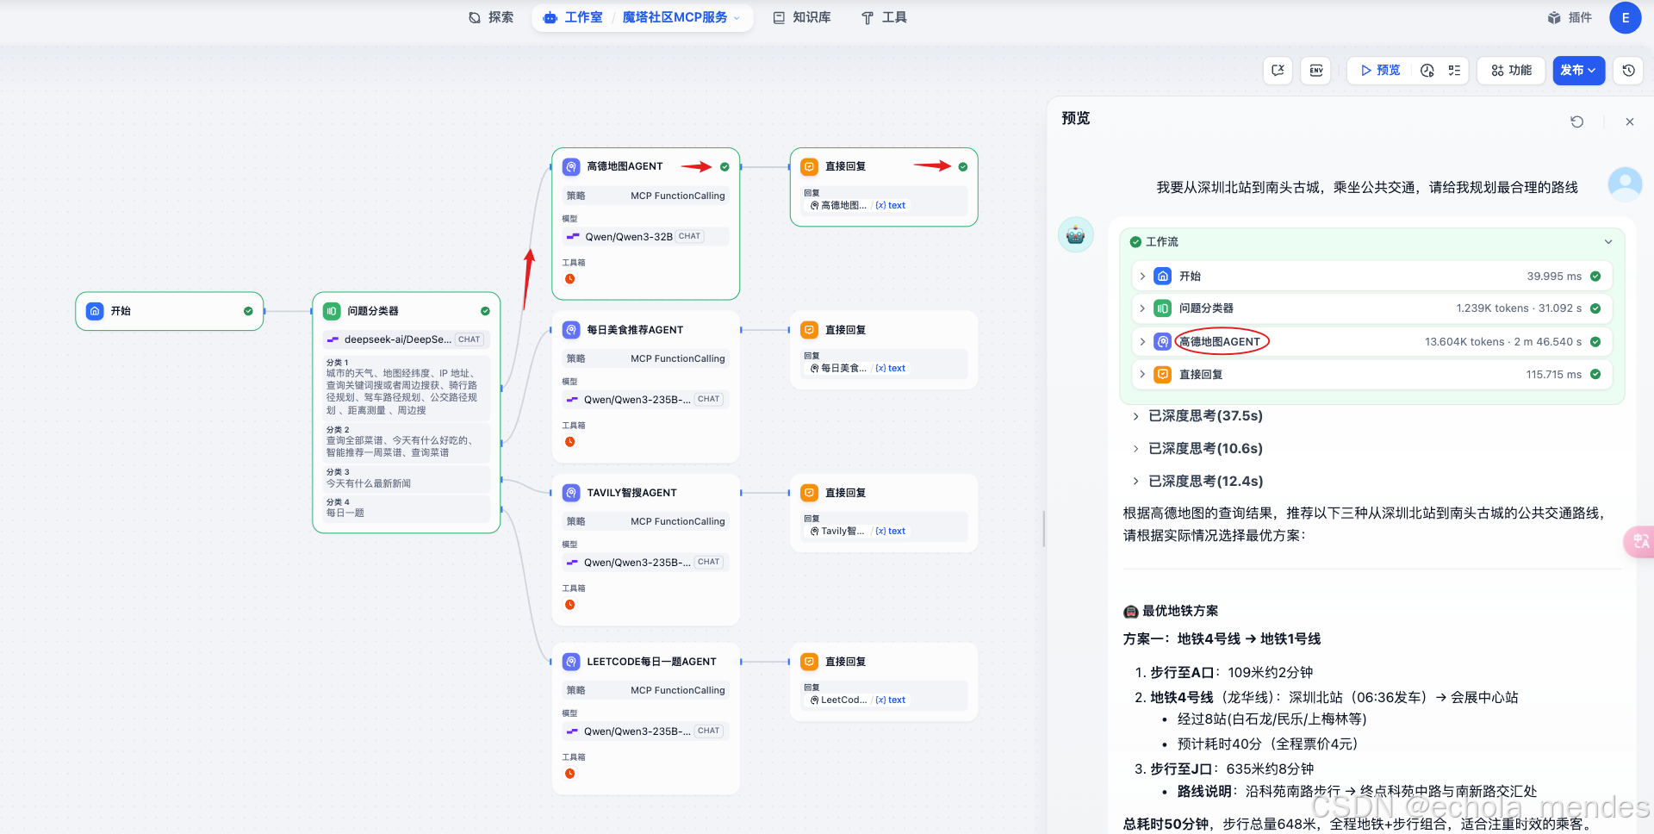The width and height of the screenshot is (1654, 834).
Task: Click the 开始 node home icon on canvas
Action: coord(96,311)
